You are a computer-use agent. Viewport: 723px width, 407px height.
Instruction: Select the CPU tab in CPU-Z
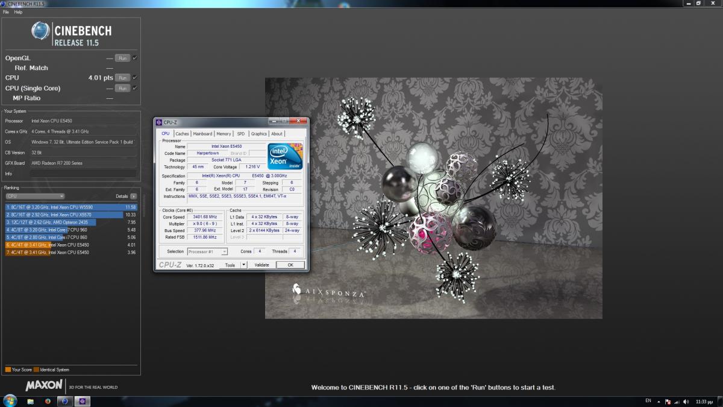click(x=166, y=133)
